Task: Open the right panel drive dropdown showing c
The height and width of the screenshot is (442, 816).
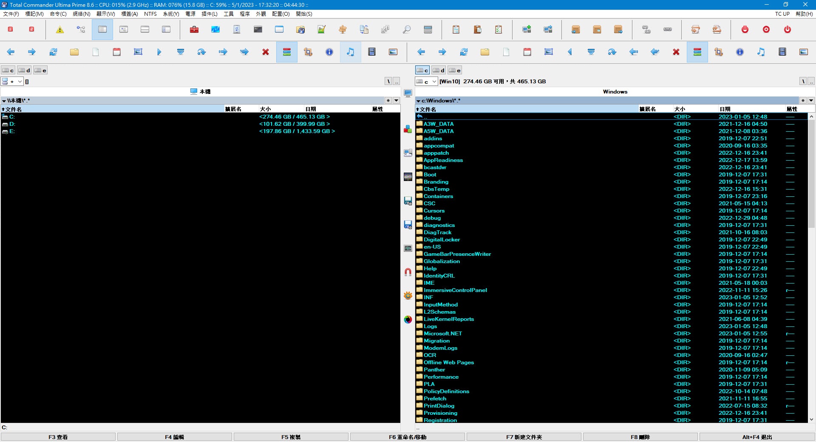Action: 426,81
